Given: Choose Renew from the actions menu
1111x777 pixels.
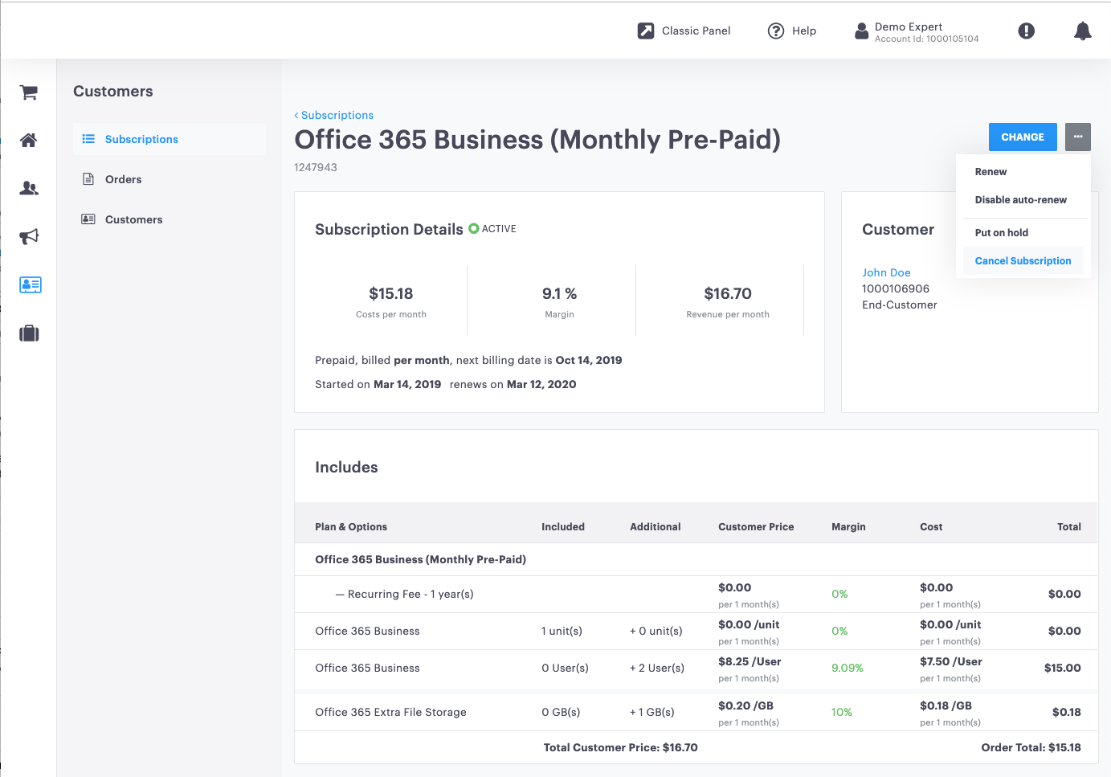Looking at the screenshot, I should click(x=991, y=172).
